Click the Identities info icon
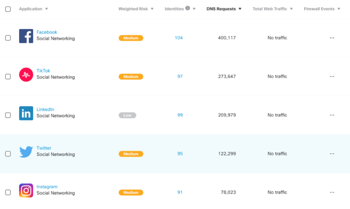 (x=188, y=9)
